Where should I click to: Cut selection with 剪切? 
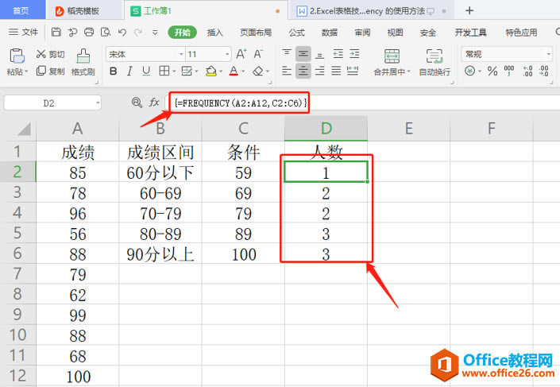click(50, 54)
